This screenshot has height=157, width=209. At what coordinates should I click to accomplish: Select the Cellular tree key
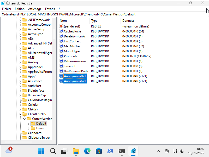point(33,105)
